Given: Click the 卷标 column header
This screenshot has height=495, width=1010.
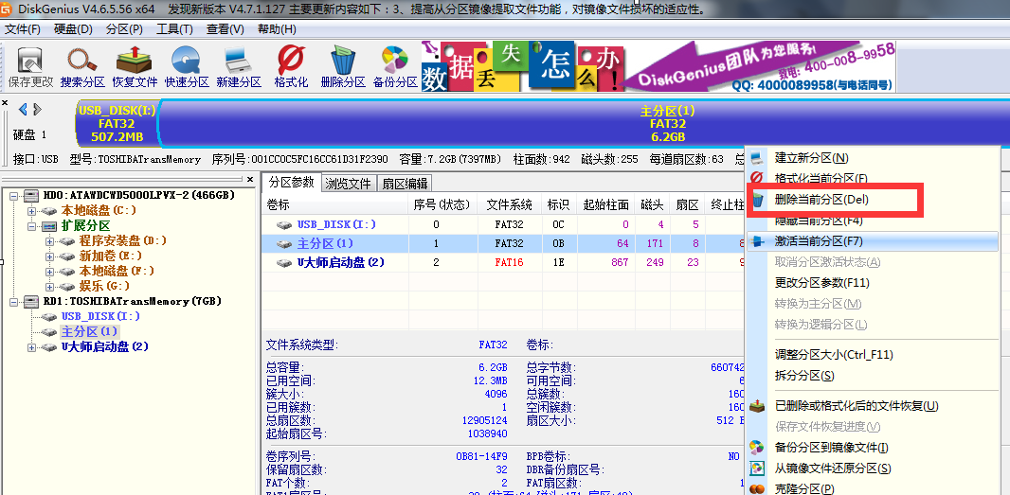Looking at the screenshot, I should pyautogui.click(x=336, y=204).
